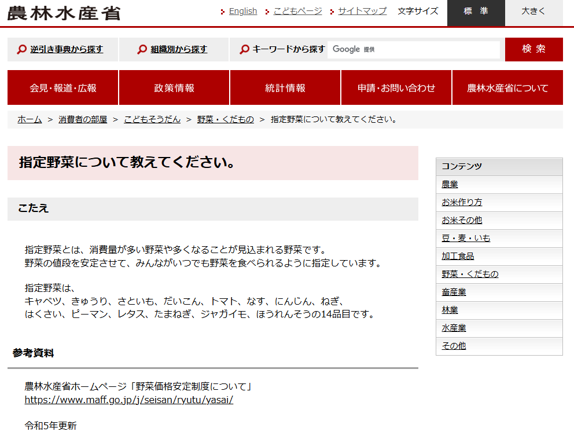
Task: Click the magnifier icon beside 組織別から探す
Action: tap(142, 49)
